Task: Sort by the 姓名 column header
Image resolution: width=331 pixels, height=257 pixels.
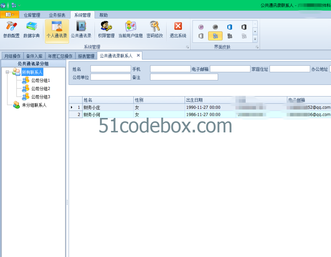Action: [x=108, y=100]
